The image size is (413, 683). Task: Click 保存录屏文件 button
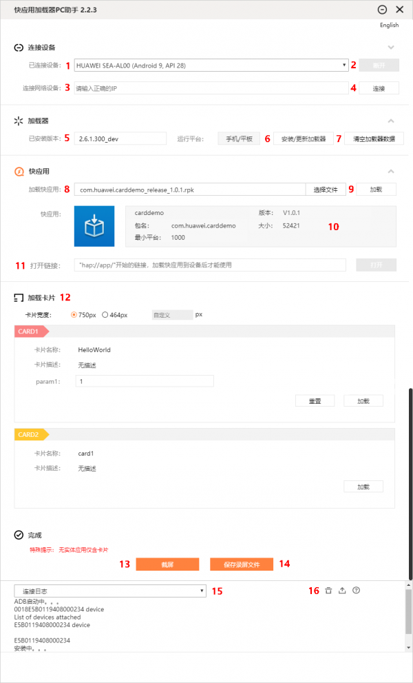[x=242, y=564]
